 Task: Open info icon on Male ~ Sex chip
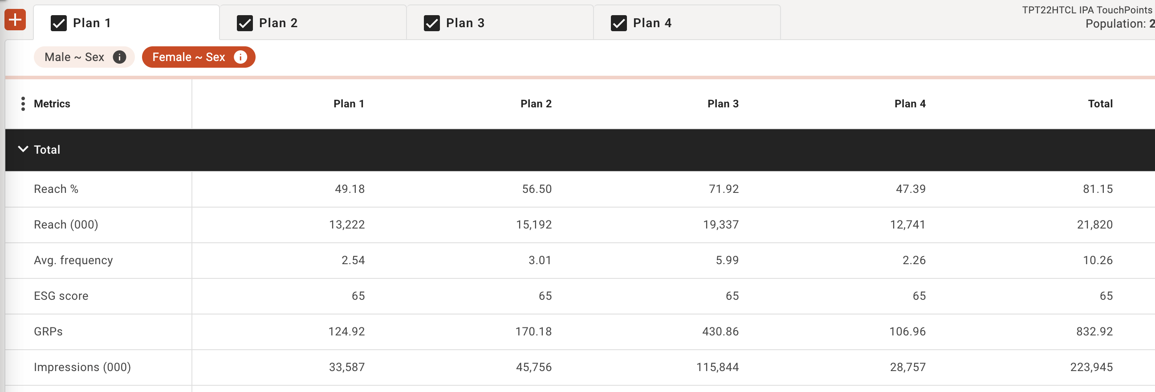tap(119, 57)
